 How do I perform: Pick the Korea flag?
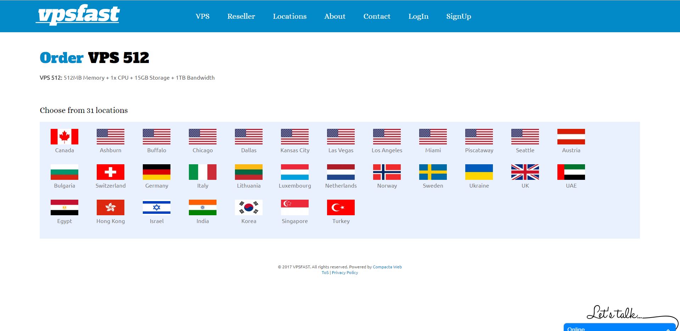[x=249, y=207]
